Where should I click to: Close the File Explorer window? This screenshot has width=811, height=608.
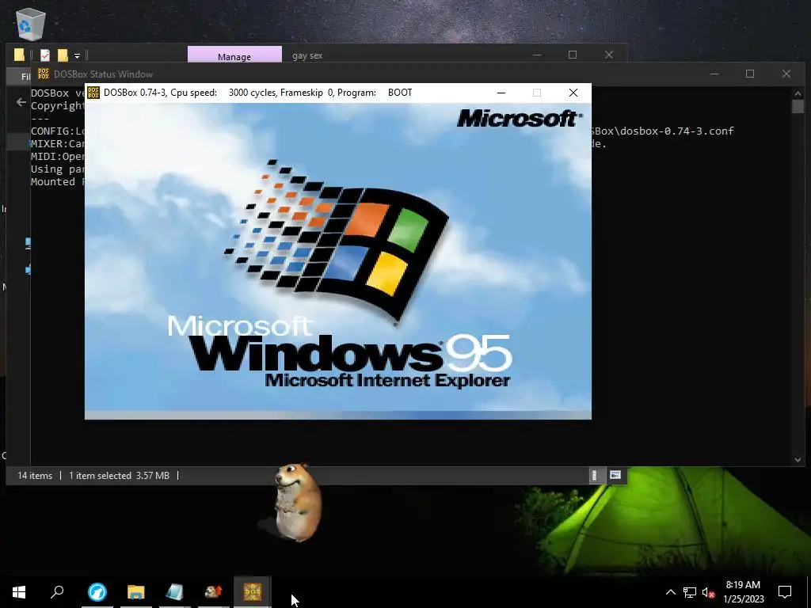pyautogui.click(x=609, y=55)
